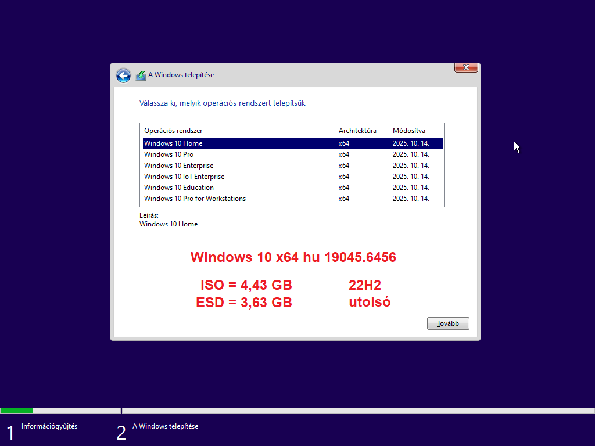Close the Windows setup dialog
The image size is (595, 446).
466,67
